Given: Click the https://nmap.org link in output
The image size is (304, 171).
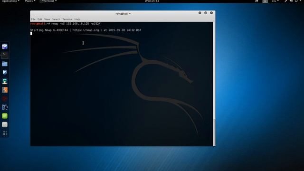Looking at the screenshot, I should tap(85, 30).
